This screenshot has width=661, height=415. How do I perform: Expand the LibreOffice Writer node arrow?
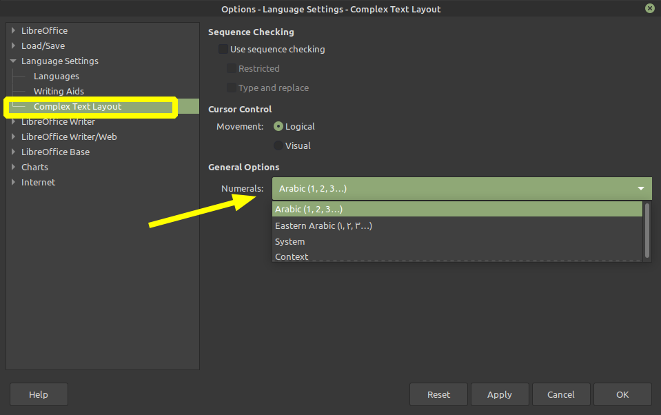(13, 121)
